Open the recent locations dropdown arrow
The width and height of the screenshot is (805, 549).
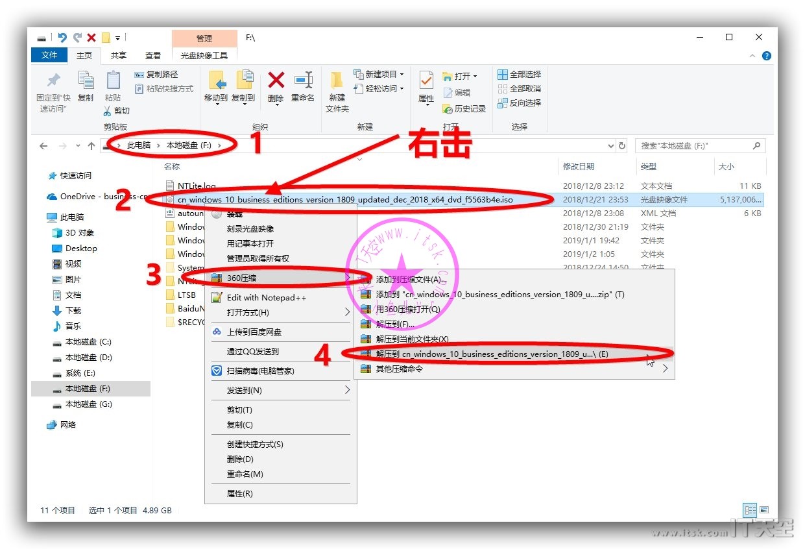(78, 146)
